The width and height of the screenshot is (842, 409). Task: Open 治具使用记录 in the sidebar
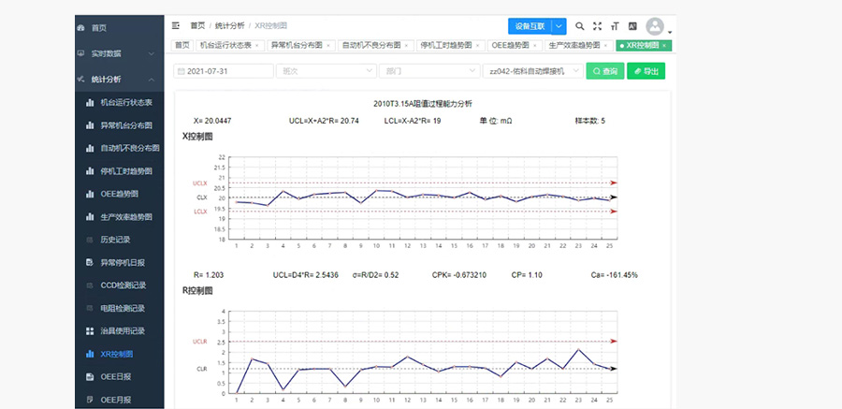click(122, 330)
